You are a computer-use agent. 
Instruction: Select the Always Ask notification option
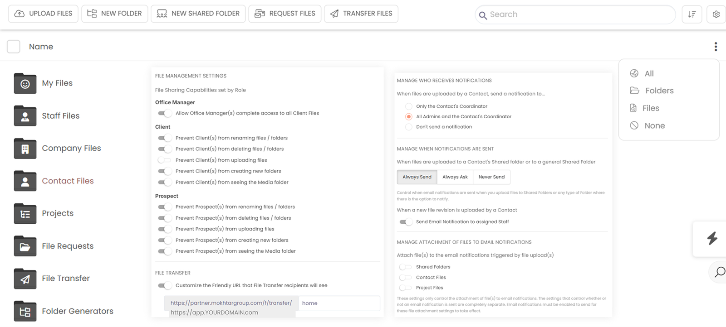point(455,177)
